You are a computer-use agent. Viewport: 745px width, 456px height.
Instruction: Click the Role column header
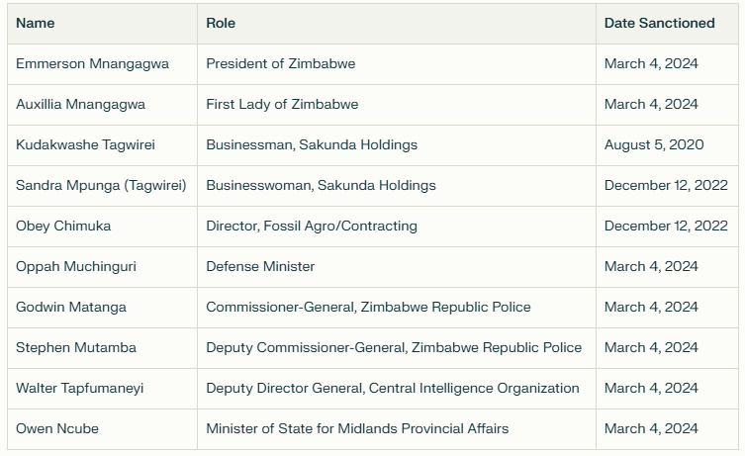tap(221, 23)
